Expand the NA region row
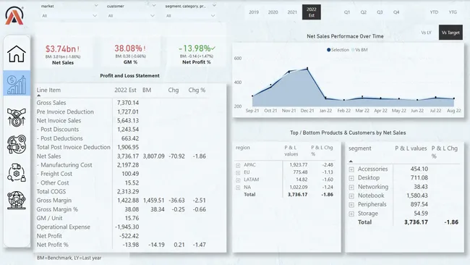Viewport: 470px width, 265px height. [x=238, y=188]
